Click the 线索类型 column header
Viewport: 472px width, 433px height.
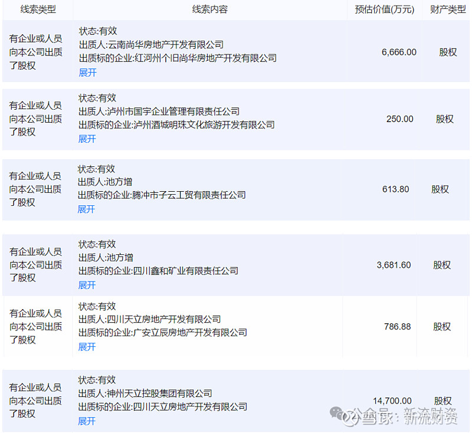point(38,9)
